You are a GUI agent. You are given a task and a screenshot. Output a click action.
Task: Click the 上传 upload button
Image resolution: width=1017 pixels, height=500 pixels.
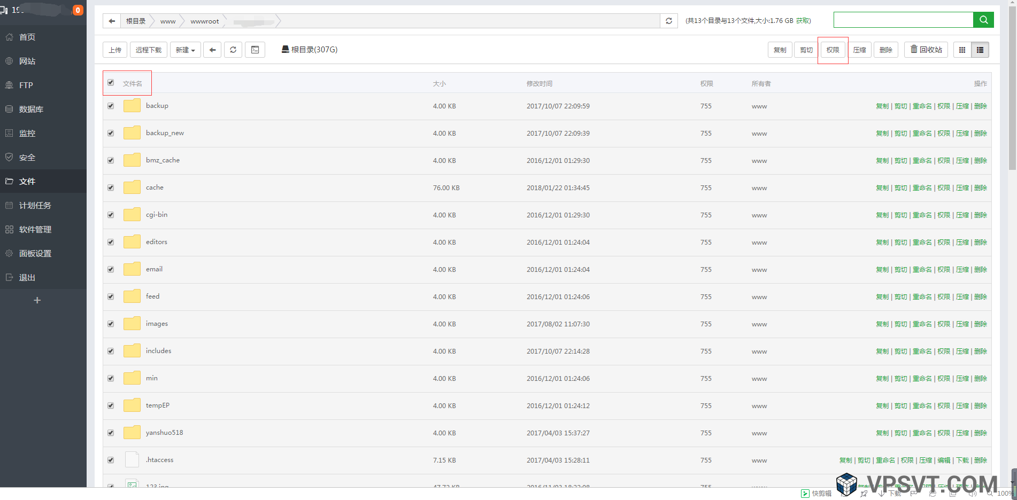pyautogui.click(x=115, y=49)
